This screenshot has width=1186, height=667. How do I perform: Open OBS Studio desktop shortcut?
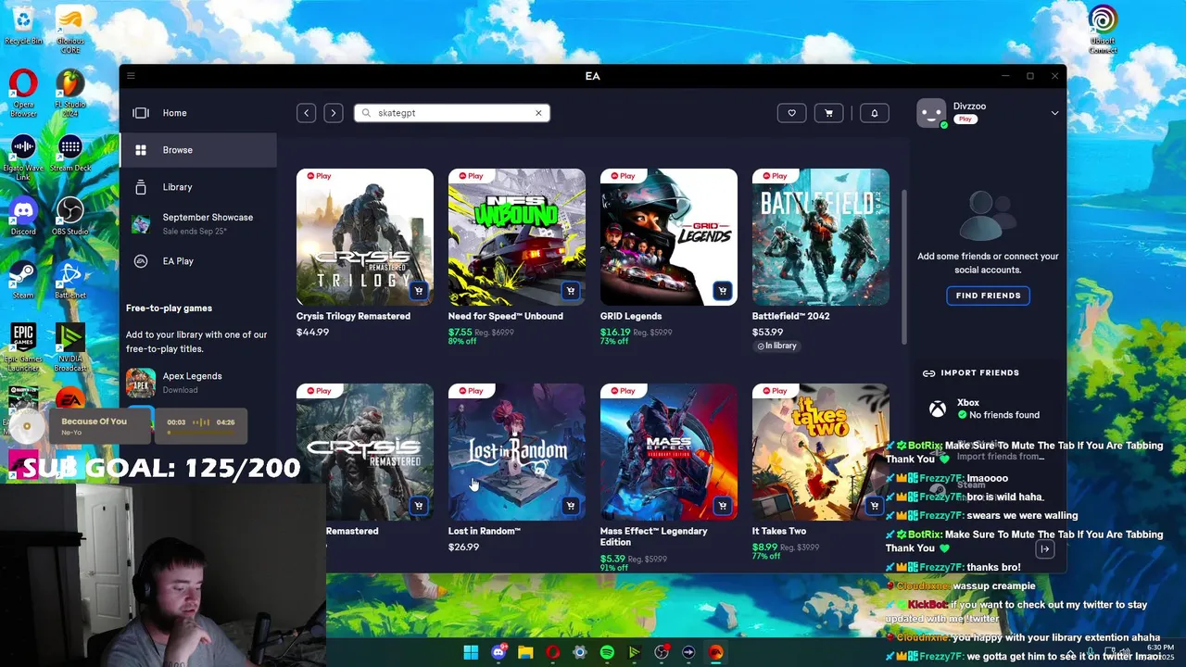70,217
